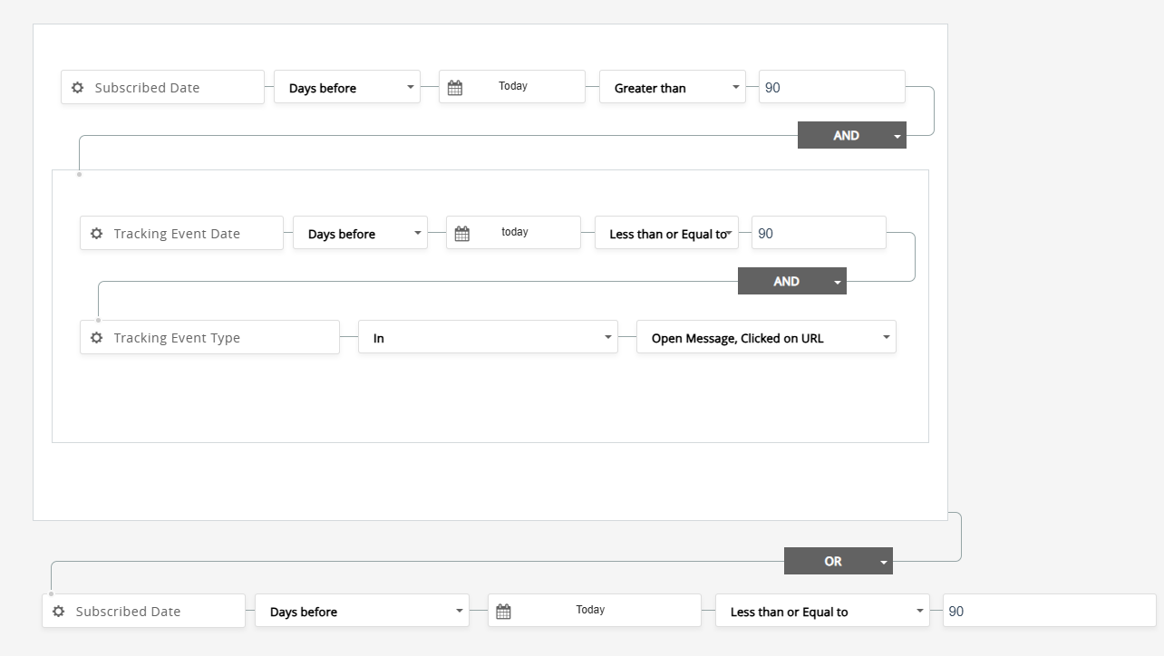Open bottom row Days before dropdown

click(361, 612)
